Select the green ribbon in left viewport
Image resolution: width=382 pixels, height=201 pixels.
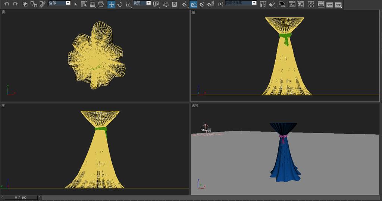[x=101, y=130]
